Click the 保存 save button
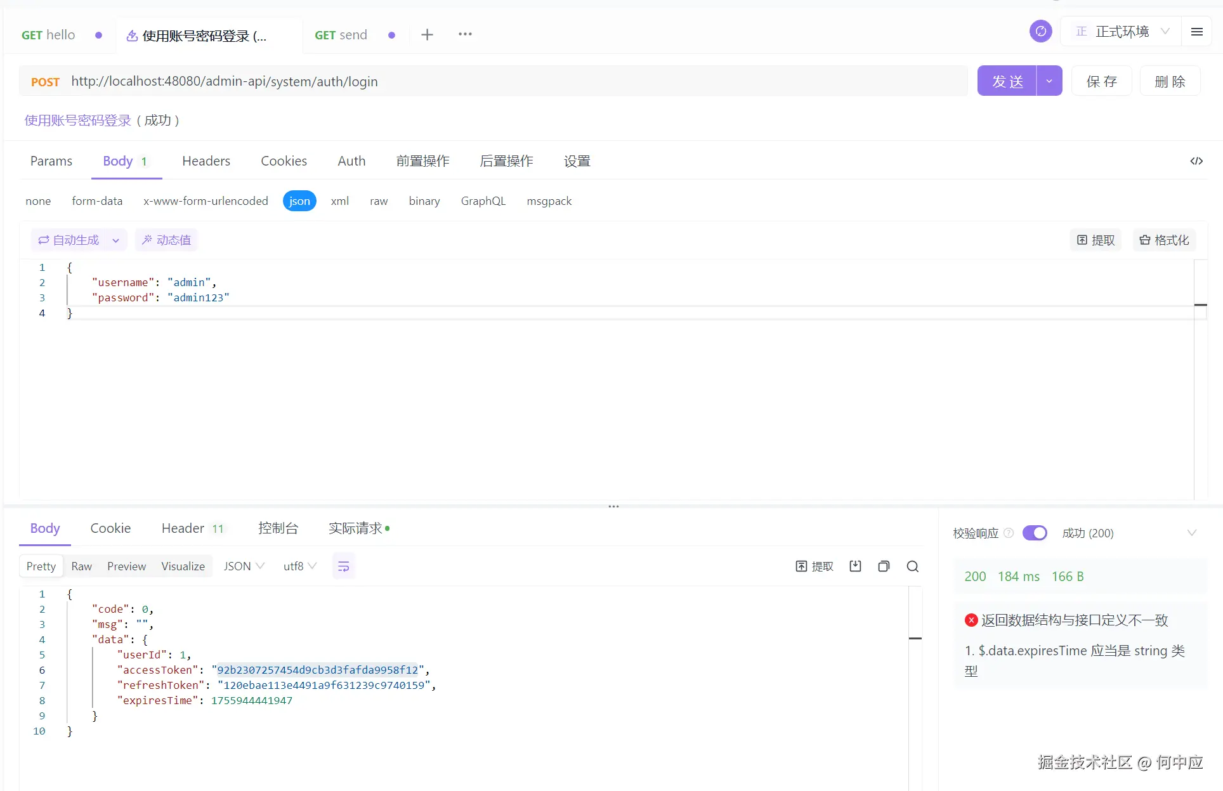This screenshot has width=1223, height=791. (x=1101, y=81)
